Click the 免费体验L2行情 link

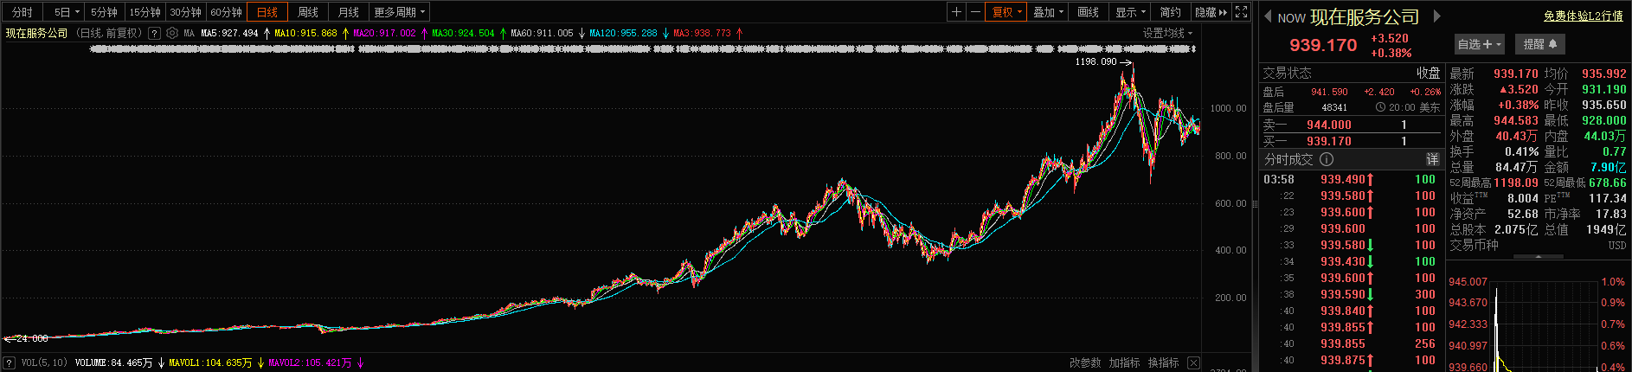pyautogui.click(x=1583, y=16)
